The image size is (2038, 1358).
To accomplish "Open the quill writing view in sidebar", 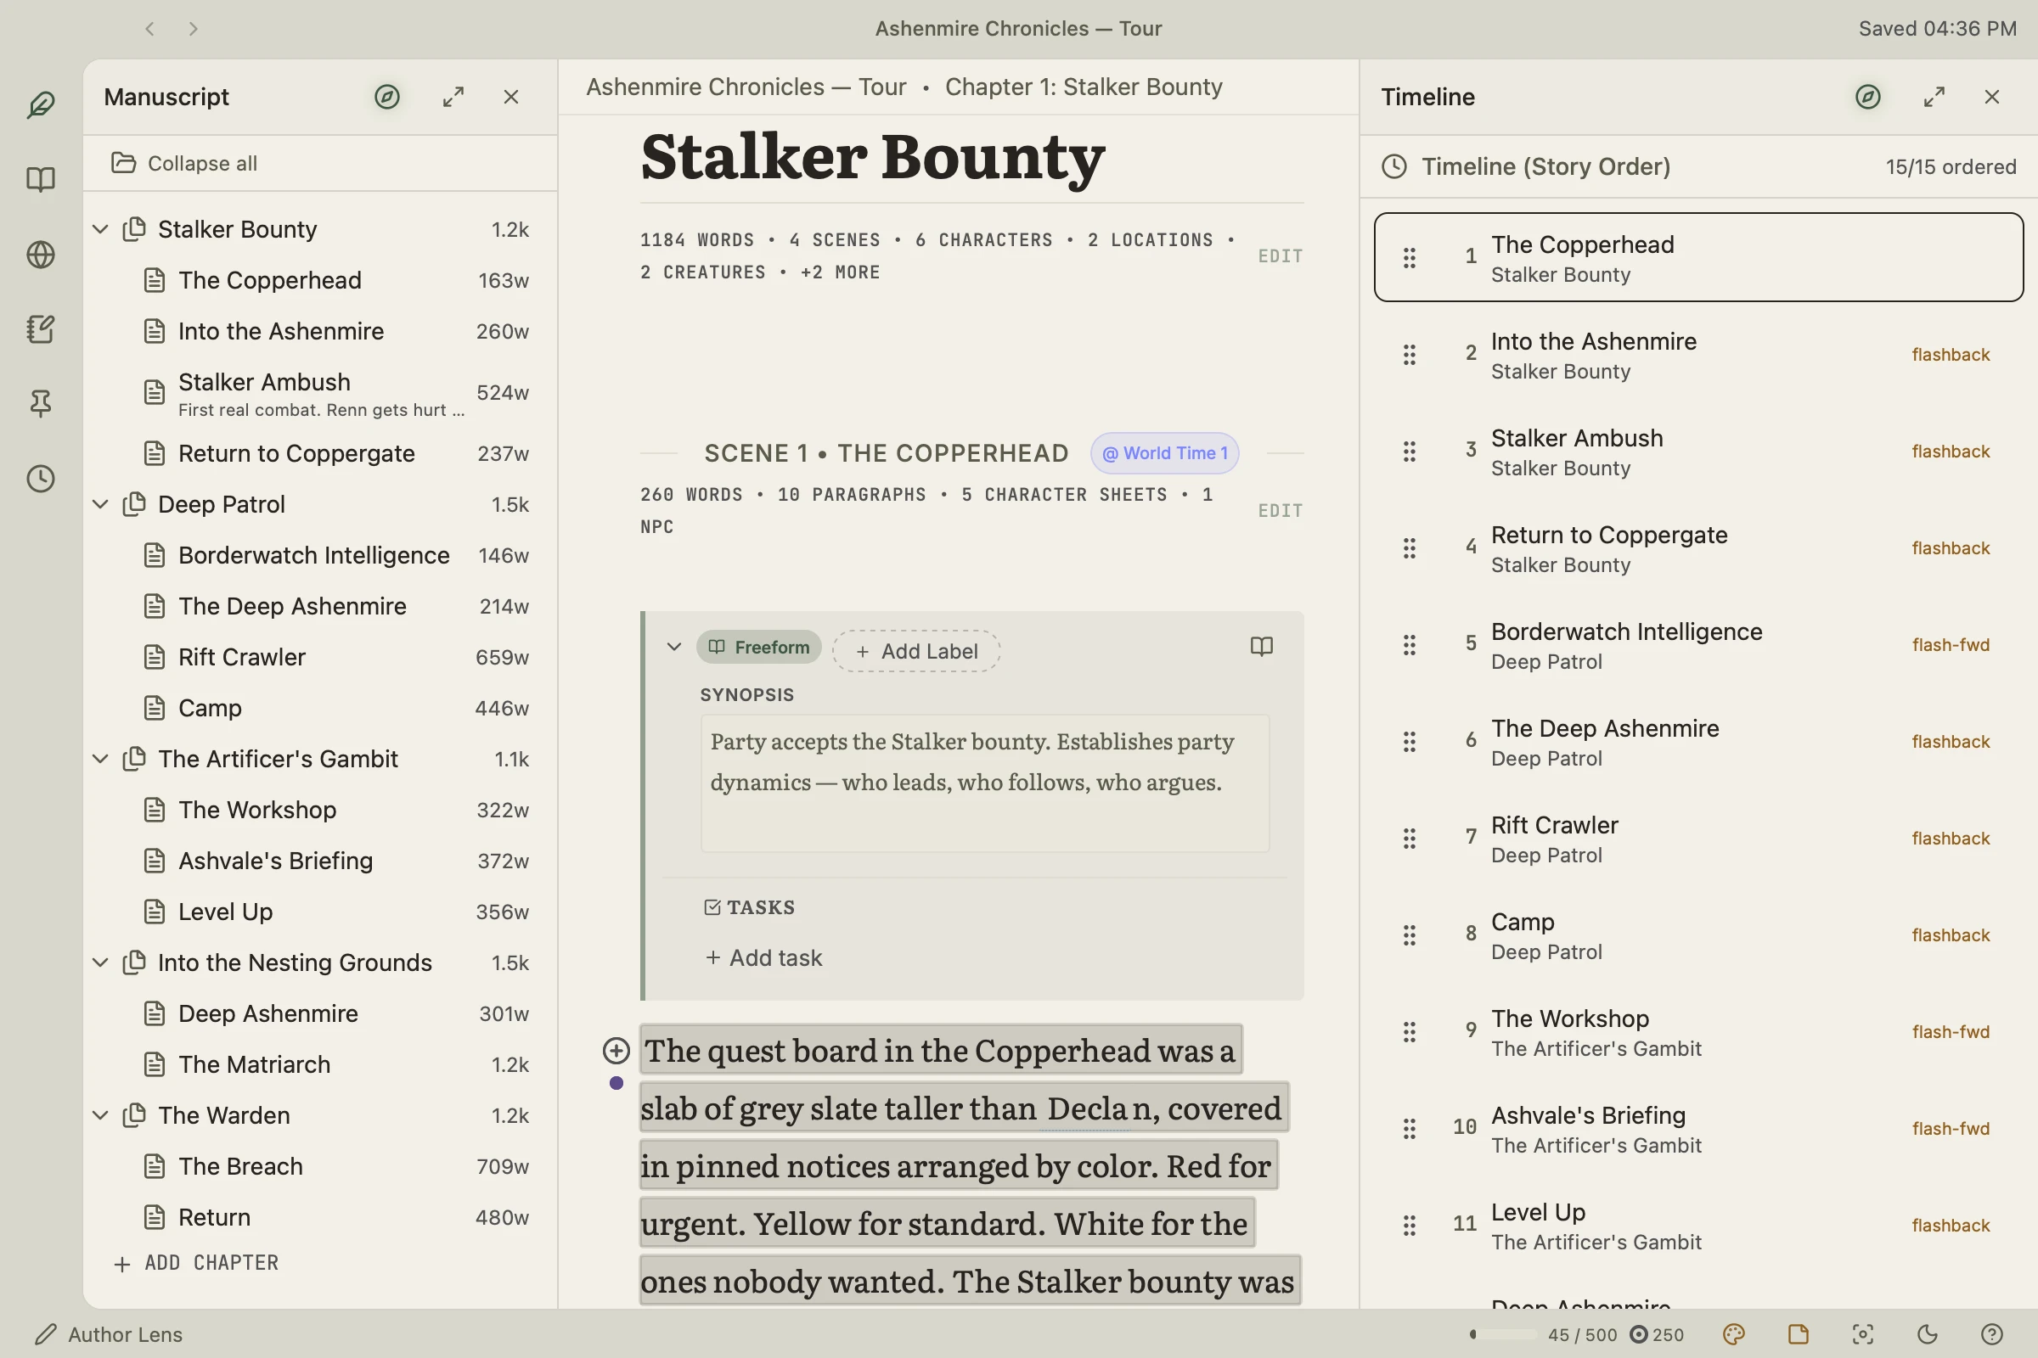I will pyautogui.click(x=41, y=104).
